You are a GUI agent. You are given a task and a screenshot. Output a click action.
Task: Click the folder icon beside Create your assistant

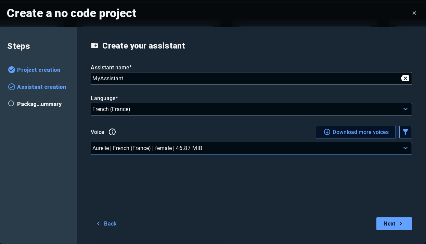95,46
